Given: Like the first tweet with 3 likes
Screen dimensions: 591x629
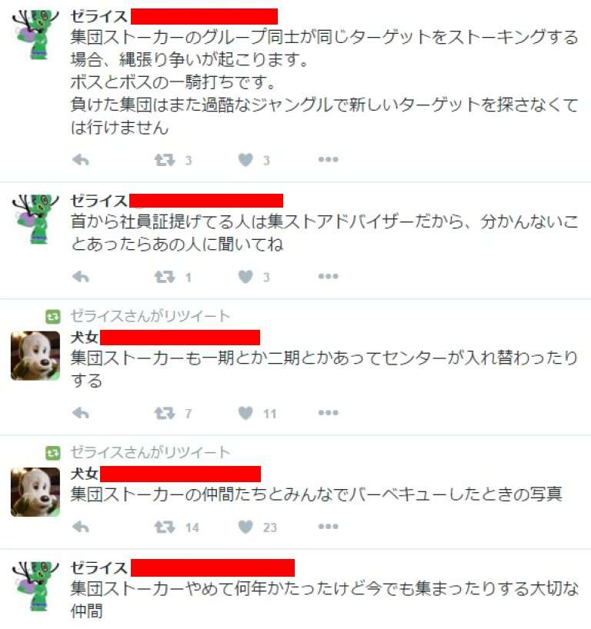Looking at the screenshot, I should point(245,160).
